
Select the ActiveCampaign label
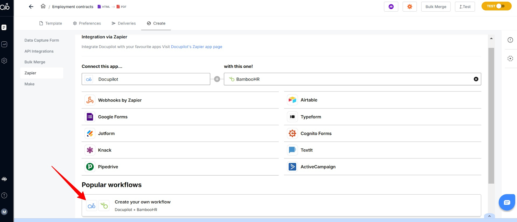pos(318,167)
